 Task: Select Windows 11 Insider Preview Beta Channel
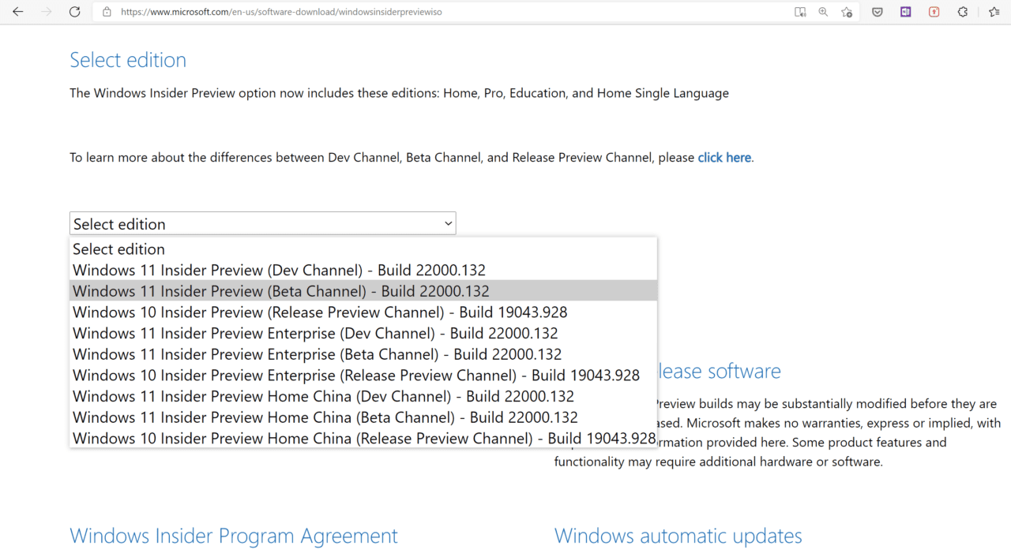[x=363, y=290]
